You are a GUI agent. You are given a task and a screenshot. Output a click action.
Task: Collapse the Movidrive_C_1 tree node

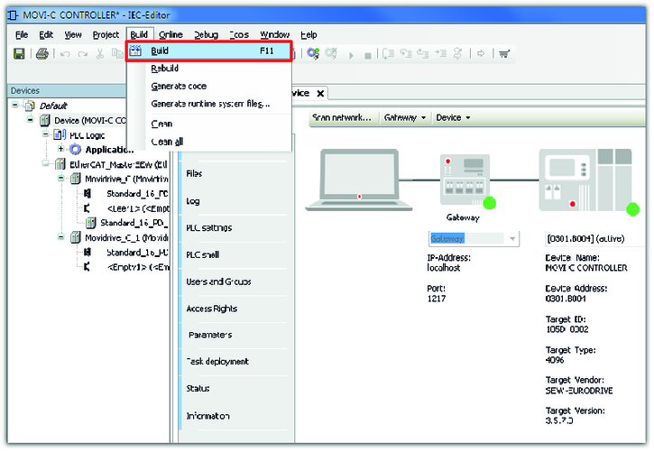[61, 237]
